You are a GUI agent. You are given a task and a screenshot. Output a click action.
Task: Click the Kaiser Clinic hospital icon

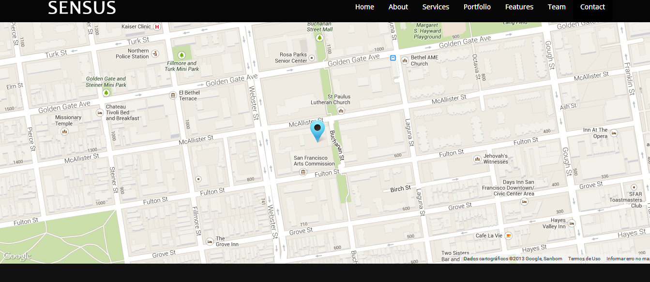point(157,27)
